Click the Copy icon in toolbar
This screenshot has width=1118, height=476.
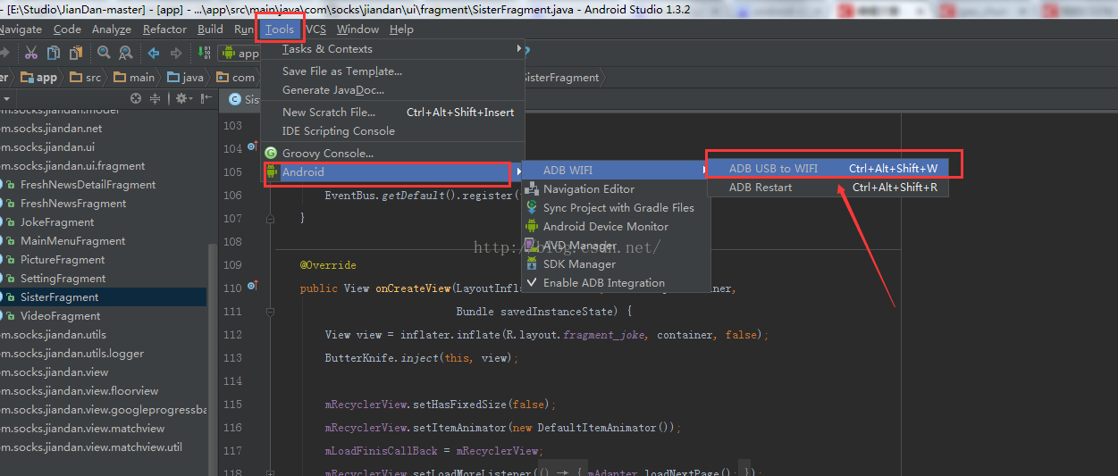[x=54, y=53]
